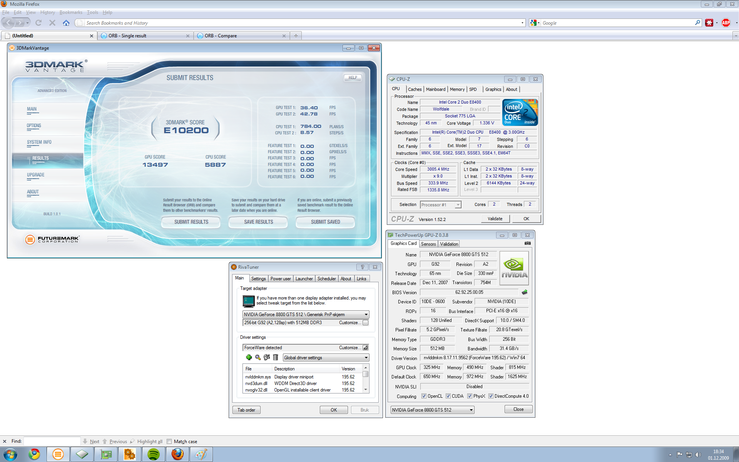
Task: Open the Mainboard tab in CPU-Z
Action: 435,89
